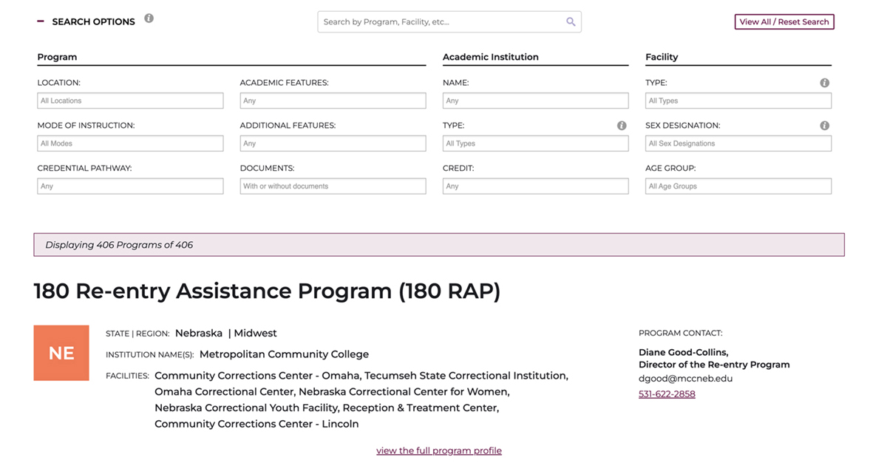The image size is (887, 466).
Task: Click info icon beside Facility Type
Action: [x=824, y=83]
